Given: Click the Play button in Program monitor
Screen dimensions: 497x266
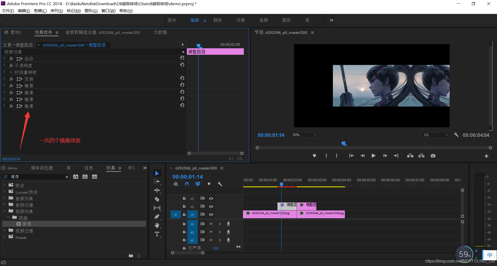Looking at the screenshot, I should tap(373, 156).
